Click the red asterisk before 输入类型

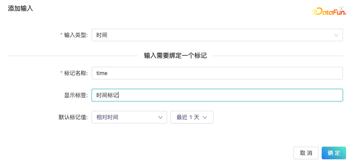click(x=61, y=35)
